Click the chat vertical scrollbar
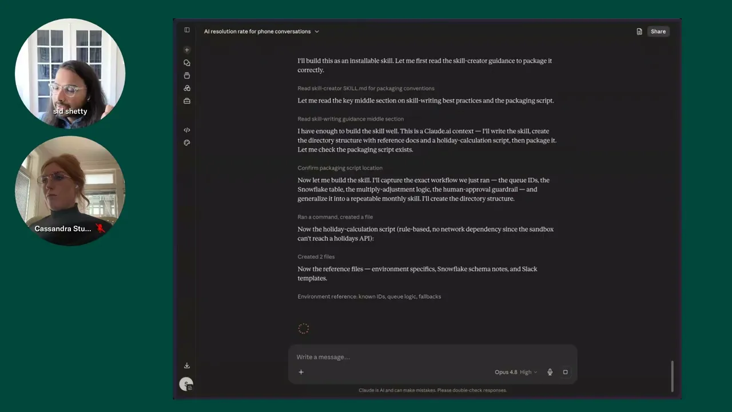The height and width of the screenshot is (412, 732). [673, 376]
